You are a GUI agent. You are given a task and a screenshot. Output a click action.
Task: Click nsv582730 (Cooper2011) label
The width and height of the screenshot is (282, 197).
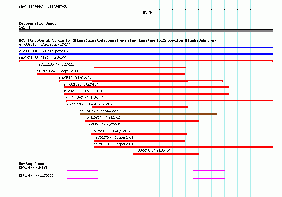pyautogui.click(x=114, y=137)
